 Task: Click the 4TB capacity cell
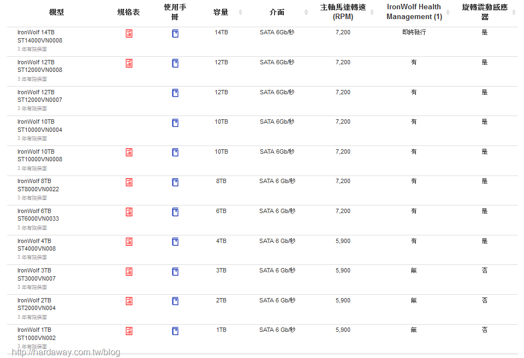[221, 241]
